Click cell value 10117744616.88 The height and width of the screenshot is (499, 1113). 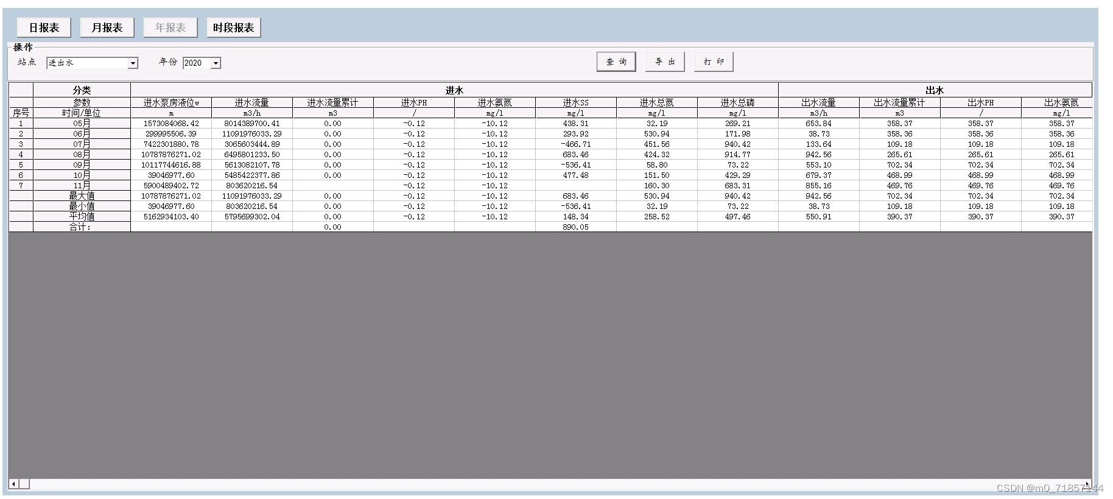(171, 165)
